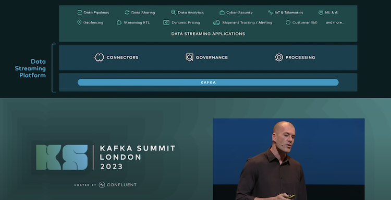Click the Cyber-Security briefcase icon

click(222, 12)
